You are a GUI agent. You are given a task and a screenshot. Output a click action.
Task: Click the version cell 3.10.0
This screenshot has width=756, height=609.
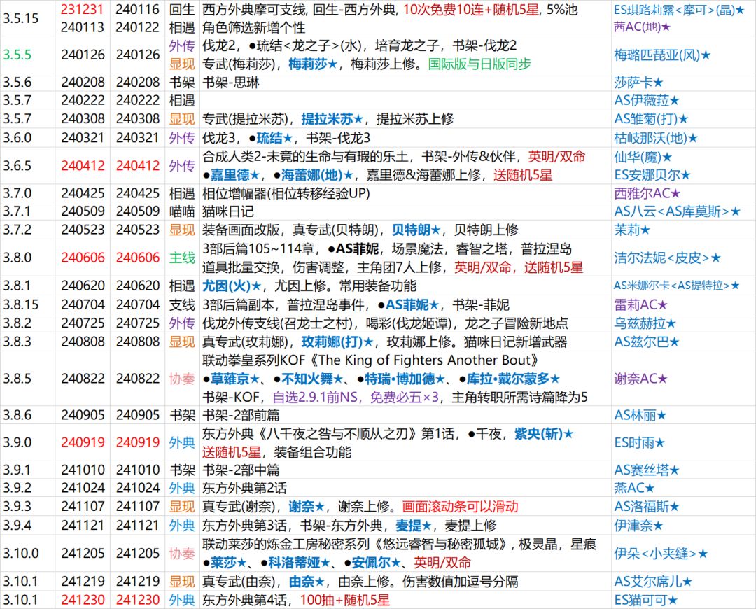(x=21, y=554)
